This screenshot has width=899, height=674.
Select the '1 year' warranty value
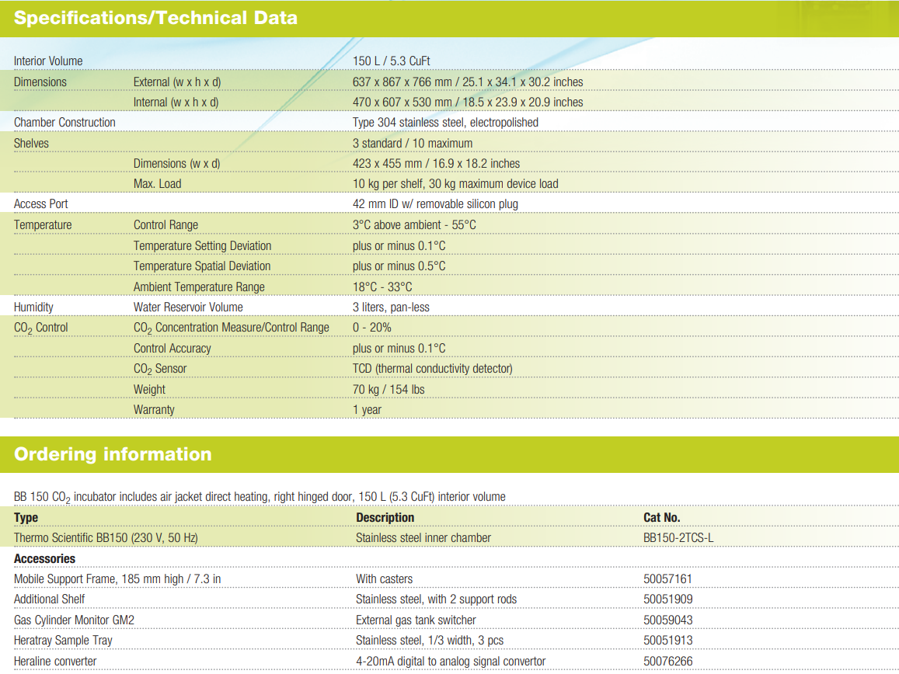pos(367,410)
